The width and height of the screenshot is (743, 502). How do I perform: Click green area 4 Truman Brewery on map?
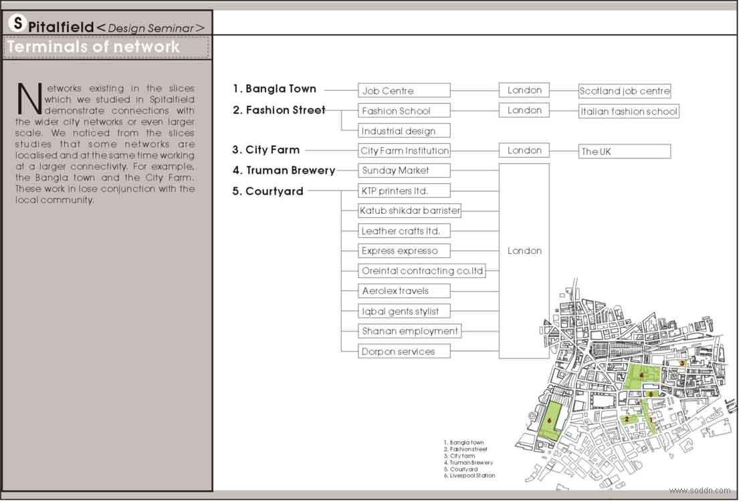click(x=641, y=376)
